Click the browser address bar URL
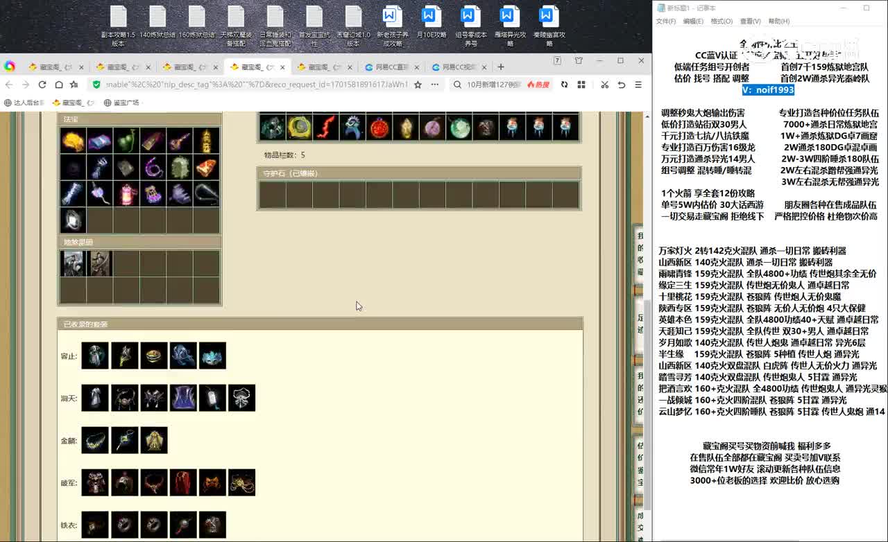This screenshot has height=542, width=888. pos(257,85)
